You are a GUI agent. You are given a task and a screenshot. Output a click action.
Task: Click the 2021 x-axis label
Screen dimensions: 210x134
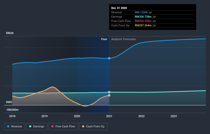point(109,116)
